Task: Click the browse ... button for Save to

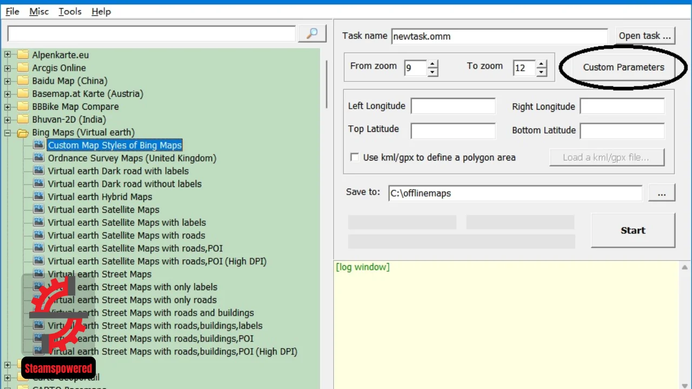Action: point(662,193)
